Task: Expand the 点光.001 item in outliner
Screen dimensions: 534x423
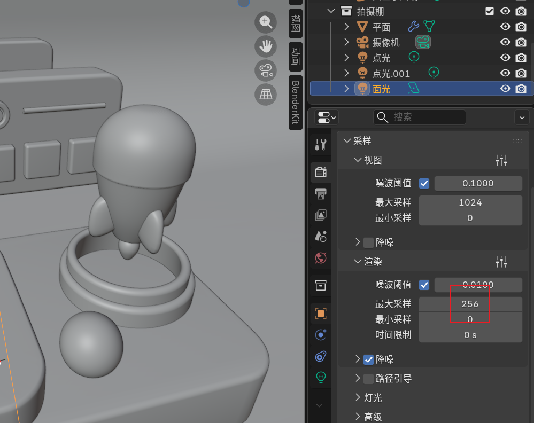Action: pyautogui.click(x=346, y=73)
